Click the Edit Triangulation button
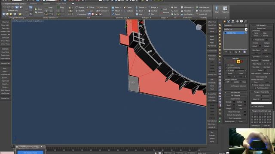Screen dimensions: 275x154 pos(235,118)
